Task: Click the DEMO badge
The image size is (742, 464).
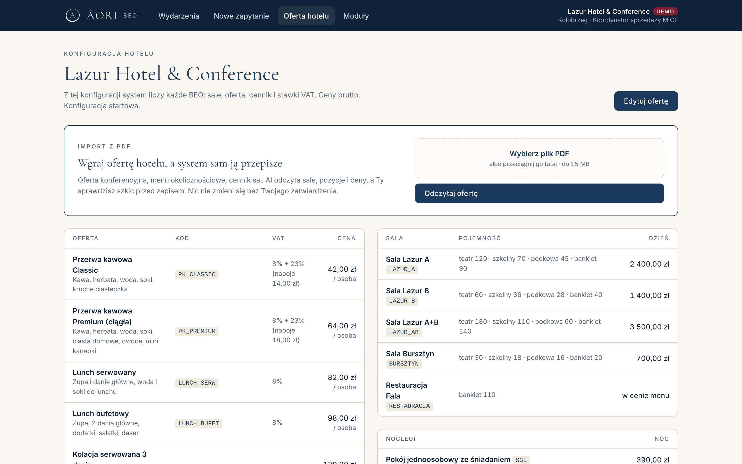Action: pyautogui.click(x=665, y=11)
